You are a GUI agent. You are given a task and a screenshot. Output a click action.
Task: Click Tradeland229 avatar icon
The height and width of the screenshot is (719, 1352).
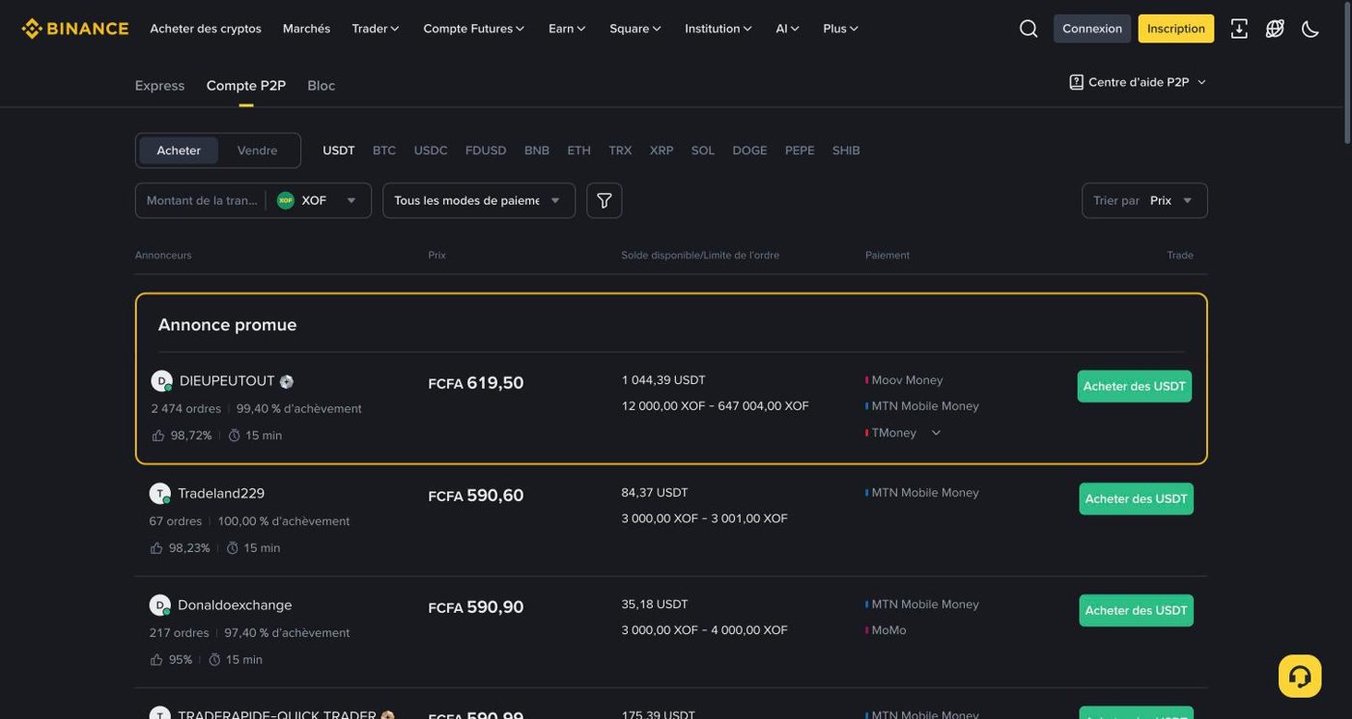pyautogui.click(x=159, y=493)
